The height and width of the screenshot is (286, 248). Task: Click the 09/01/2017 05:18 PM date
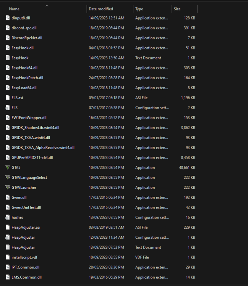click(x=106, y=98)
